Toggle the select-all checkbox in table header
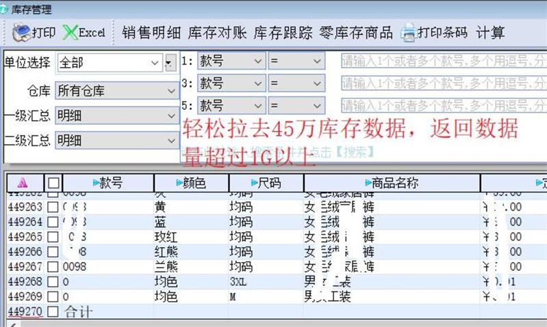 [53, 183]
